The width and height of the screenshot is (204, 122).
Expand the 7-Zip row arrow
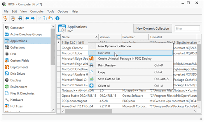point(59,42)
